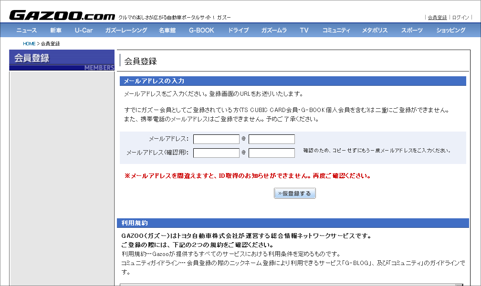
Task: Open ガズームラ navigation item
Action: click(274, 31)
